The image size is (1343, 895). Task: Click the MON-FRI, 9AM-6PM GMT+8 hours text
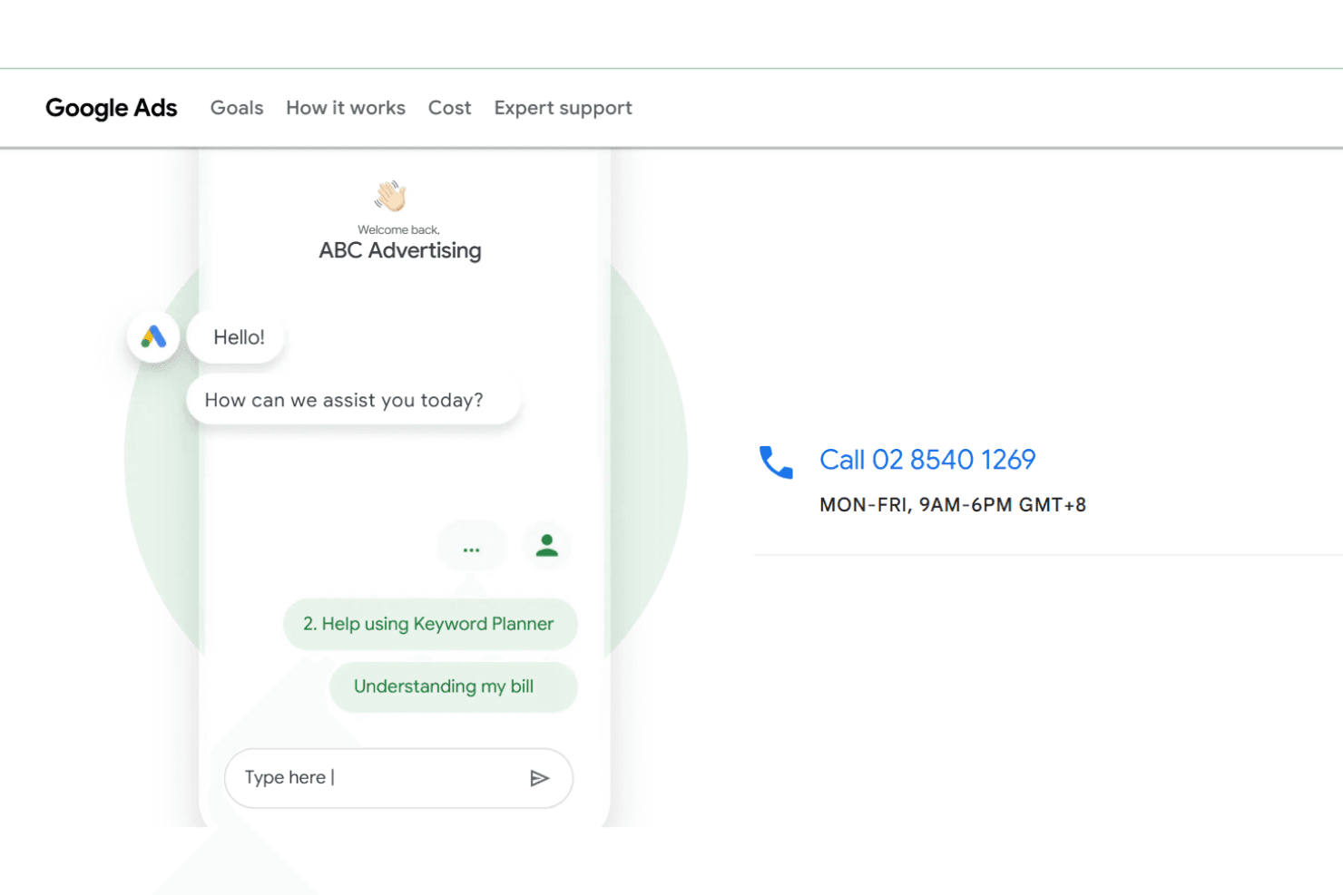tap(953, 505)
